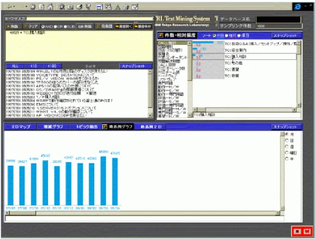315x239 pixels.
Task: Select 日 day radio in time graph
Action: tap(287, 140)
